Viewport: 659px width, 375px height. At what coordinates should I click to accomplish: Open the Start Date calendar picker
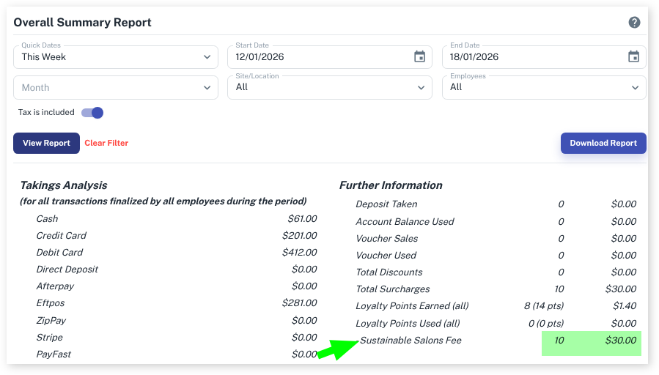click(419, 57)
